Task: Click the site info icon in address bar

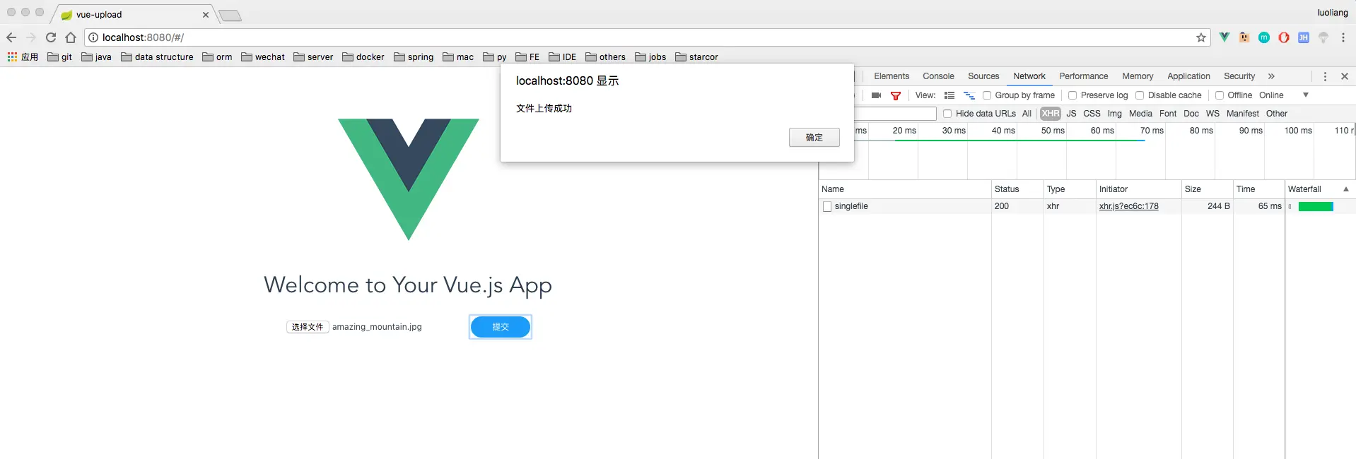Action: [93, 37]
